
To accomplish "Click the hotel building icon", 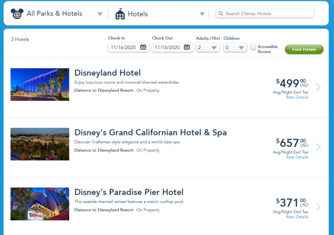I will pyautogui.click(x=120, y=14).
